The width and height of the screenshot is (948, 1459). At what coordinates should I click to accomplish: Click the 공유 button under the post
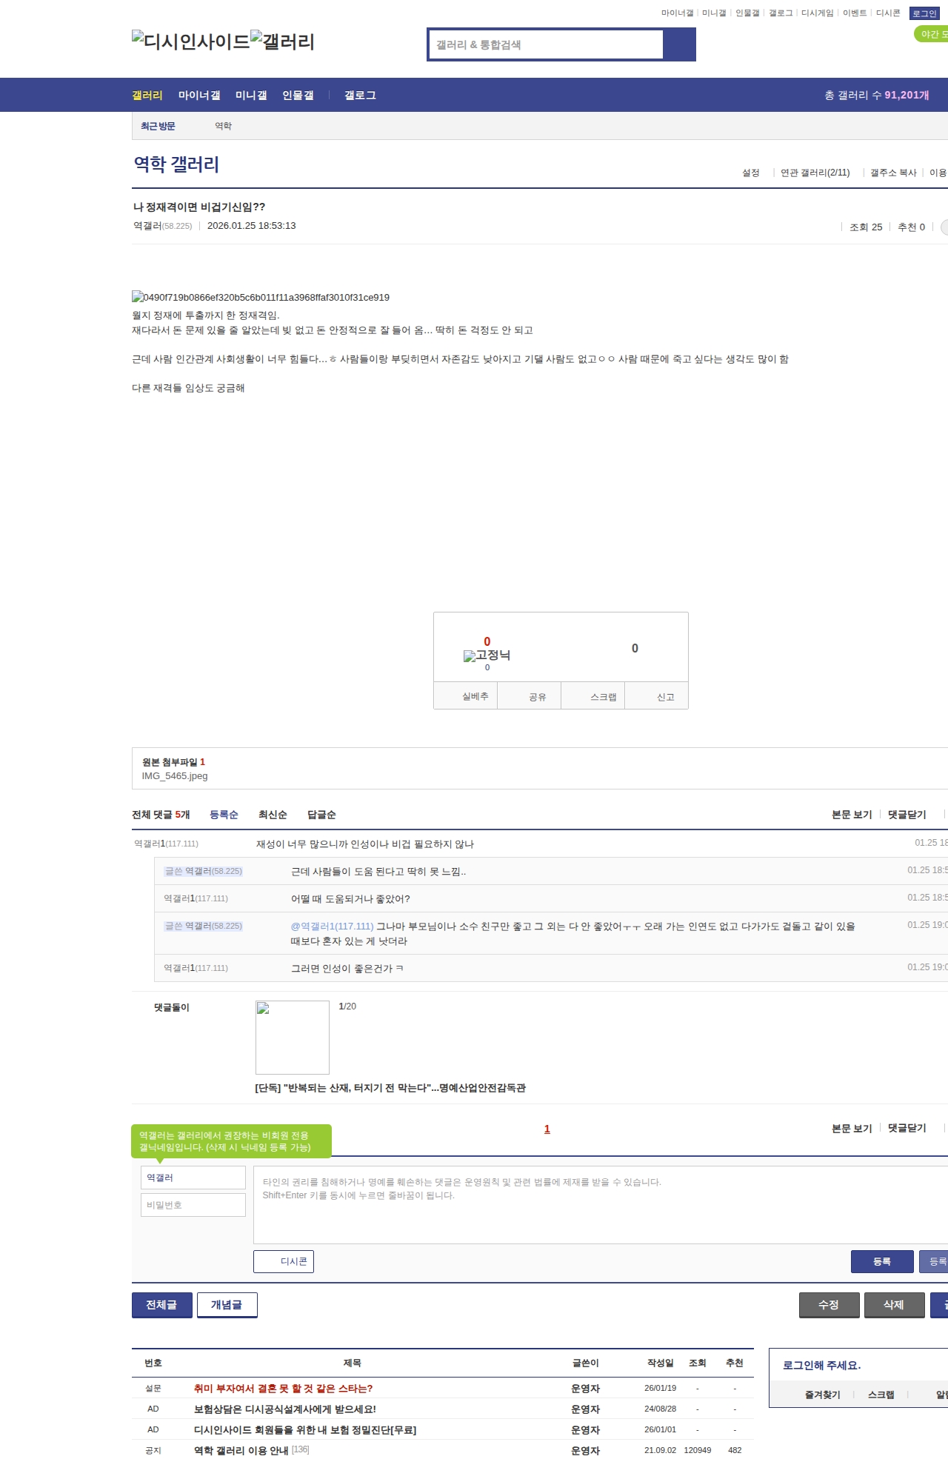pyautogui.click(x=530, y=697)
